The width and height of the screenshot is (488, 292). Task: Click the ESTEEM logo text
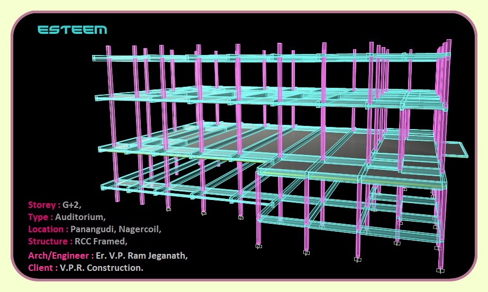72,30
